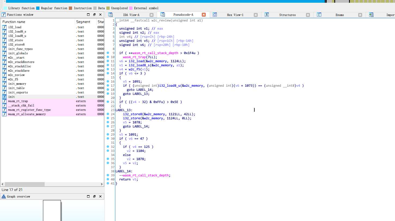
Task: Toggle breakpoint dot on line 9
Action: click(x=108, y=53)
